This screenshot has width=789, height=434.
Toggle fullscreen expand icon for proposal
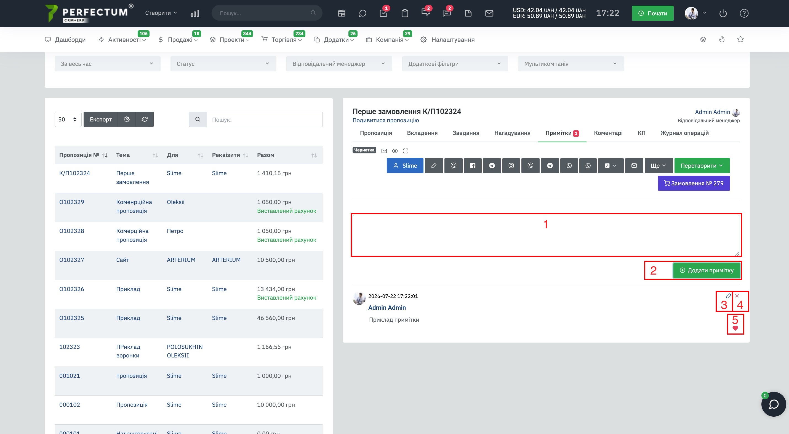coord(406,151)
